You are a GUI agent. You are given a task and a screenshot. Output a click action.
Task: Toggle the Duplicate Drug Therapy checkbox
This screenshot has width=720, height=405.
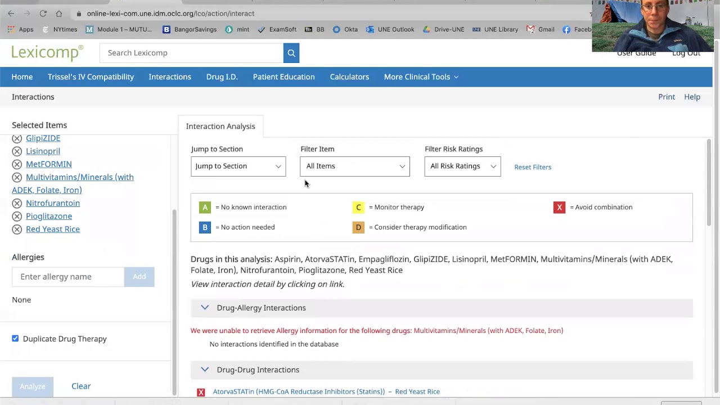click(x=15, y=339)
